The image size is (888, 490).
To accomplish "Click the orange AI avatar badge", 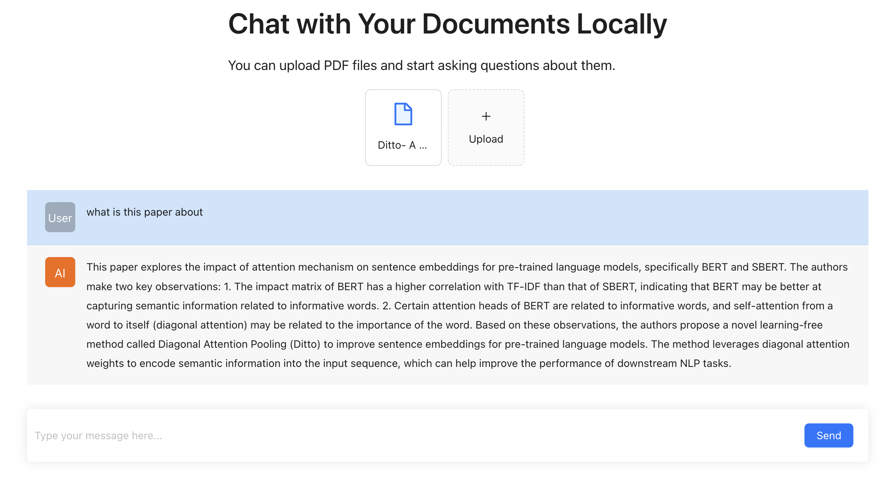I will click(x=60, y=272).
